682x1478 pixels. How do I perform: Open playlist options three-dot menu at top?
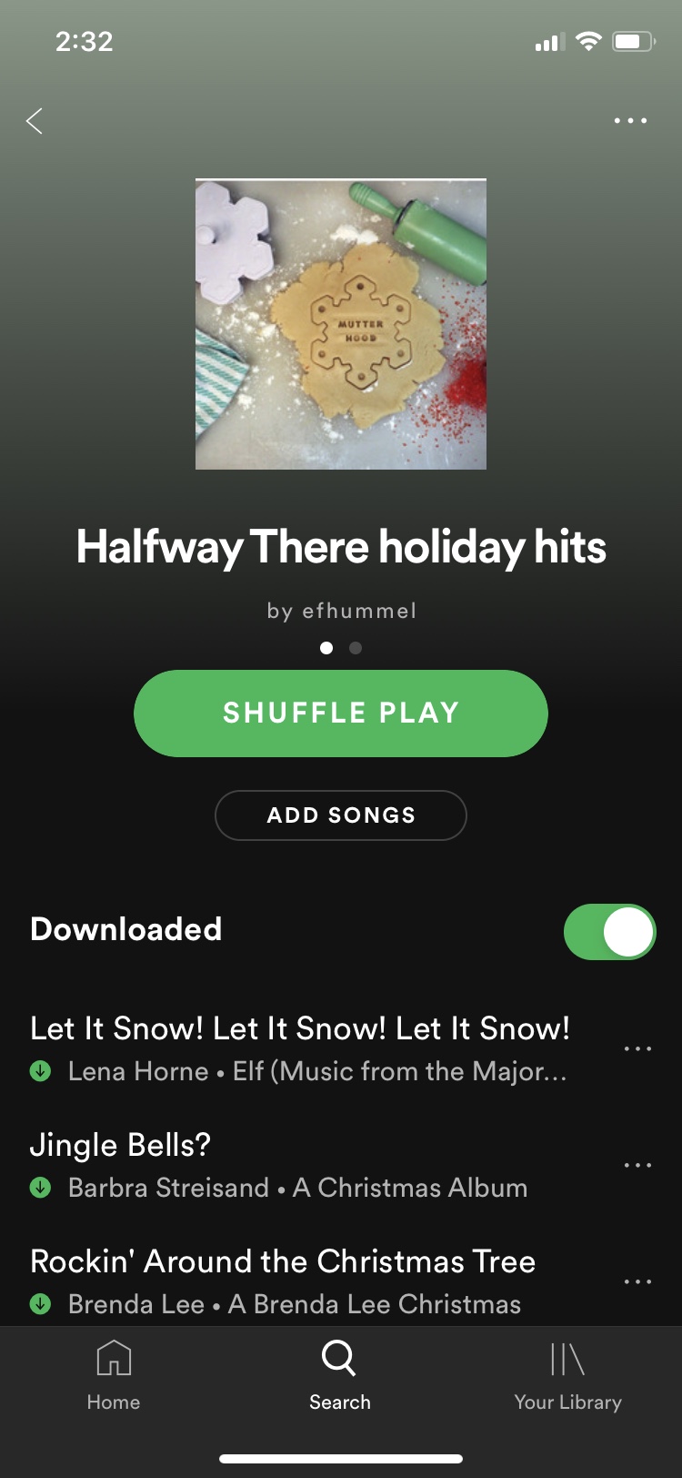tap(630, 120)
